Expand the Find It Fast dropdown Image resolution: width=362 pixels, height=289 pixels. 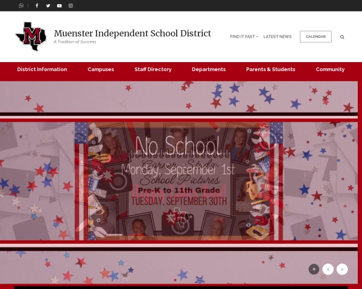pyautogui.click(x=244, y=37)
